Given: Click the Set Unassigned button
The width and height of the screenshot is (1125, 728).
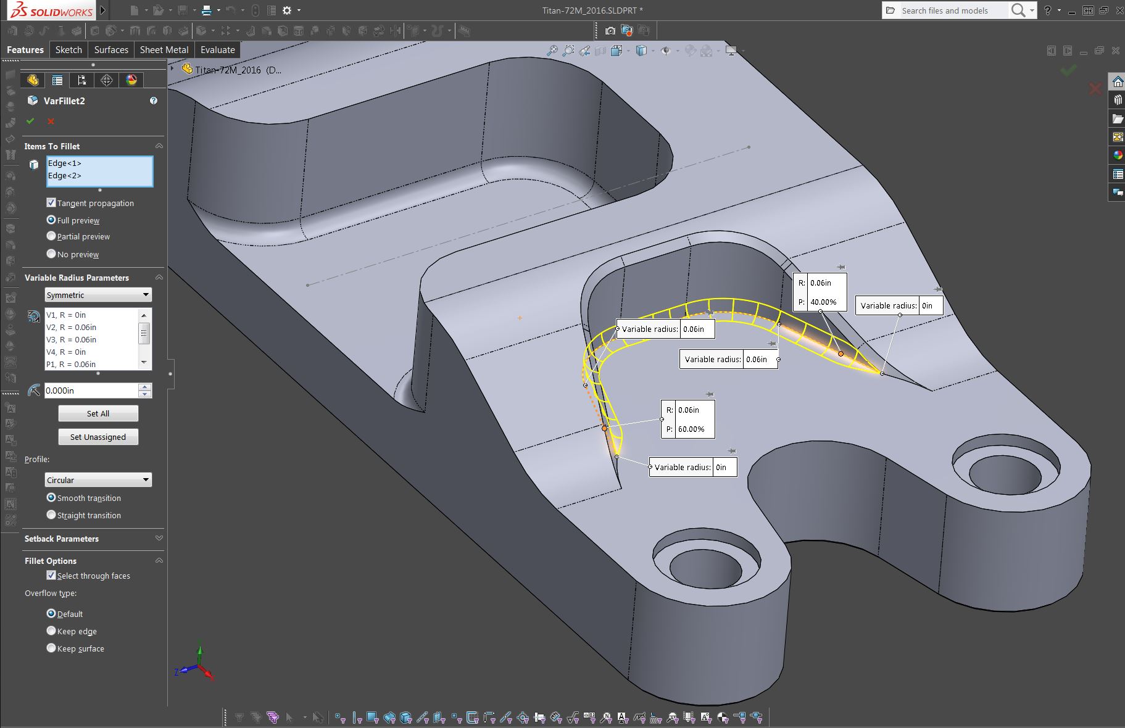Looking at the screenshot, I should 98,437.
